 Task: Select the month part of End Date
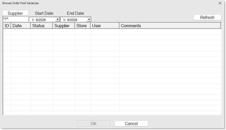pyautogui.click(x=64, y=20)
